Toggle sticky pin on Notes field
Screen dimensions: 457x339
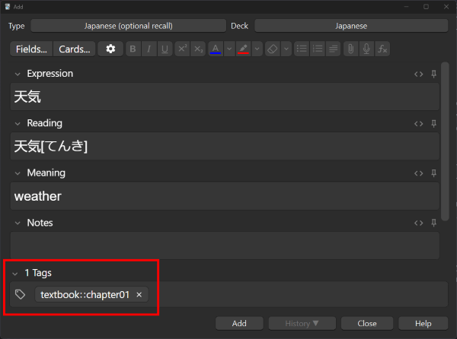[x=433, y=223]
